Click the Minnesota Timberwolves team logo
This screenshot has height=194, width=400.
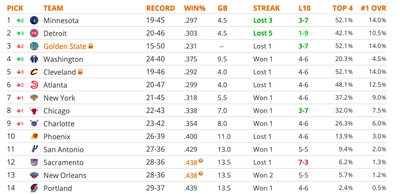tap(34, 20)
